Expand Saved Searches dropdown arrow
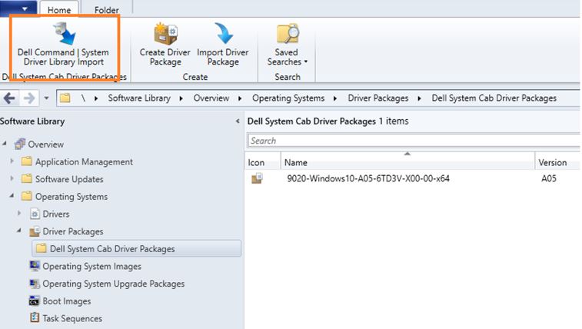582x329 pixels. 306,62
